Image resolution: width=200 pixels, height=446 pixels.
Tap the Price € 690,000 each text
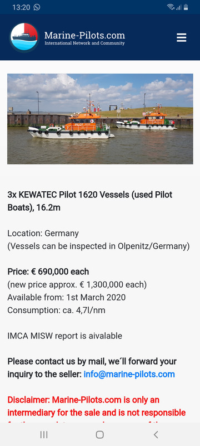pyautogui.click(x=48, y=272)
